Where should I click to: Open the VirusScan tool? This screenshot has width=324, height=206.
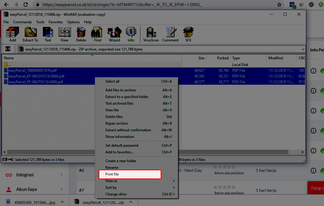151,34
